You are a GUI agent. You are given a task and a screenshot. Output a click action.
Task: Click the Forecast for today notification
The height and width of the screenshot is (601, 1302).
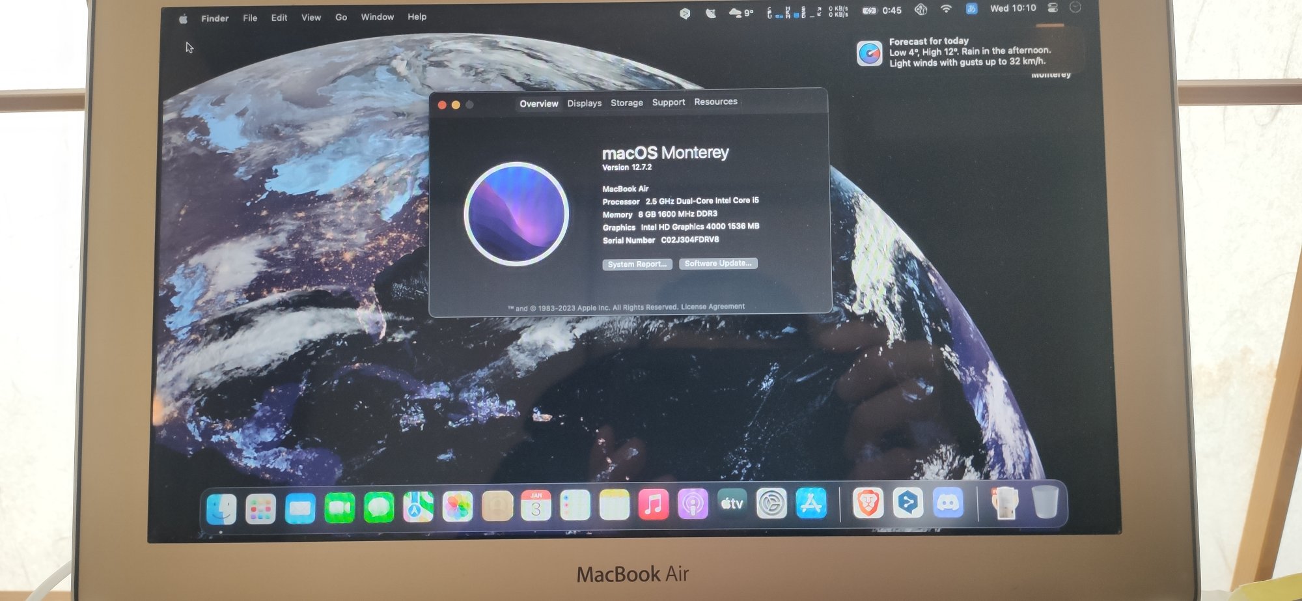tap(968, 52)
